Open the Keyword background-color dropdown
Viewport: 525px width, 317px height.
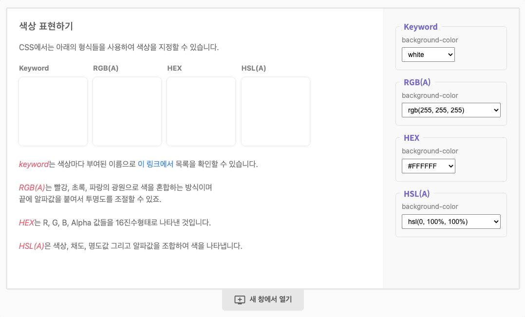click(428, 55)
